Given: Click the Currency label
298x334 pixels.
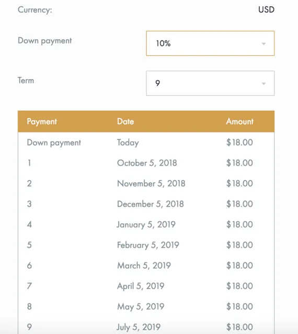Looking at the screenshot, I should click(35, 10).
